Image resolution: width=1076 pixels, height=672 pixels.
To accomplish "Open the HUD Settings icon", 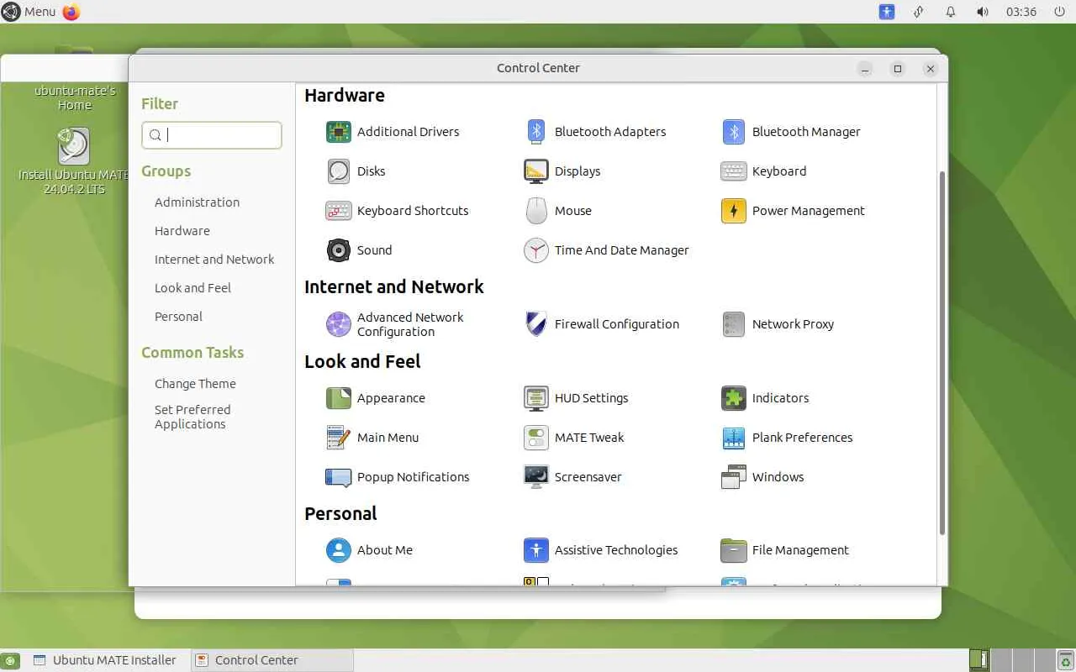I will [x=535, y=398].
